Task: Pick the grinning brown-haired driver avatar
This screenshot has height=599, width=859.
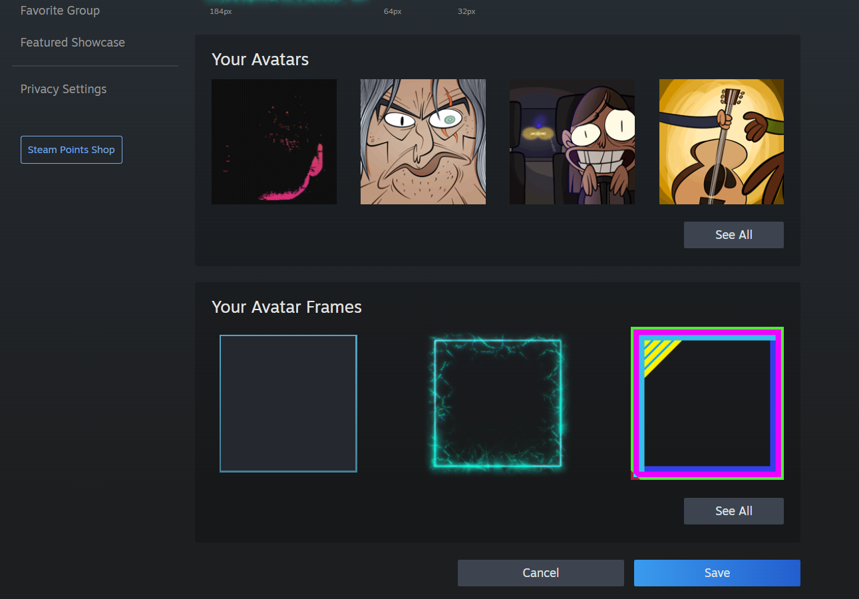Action: click(x=572, y=142)
